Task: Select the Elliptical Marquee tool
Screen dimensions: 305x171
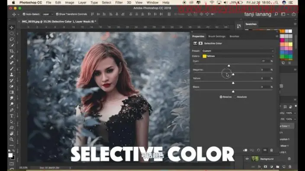Action: coord(12,33)
